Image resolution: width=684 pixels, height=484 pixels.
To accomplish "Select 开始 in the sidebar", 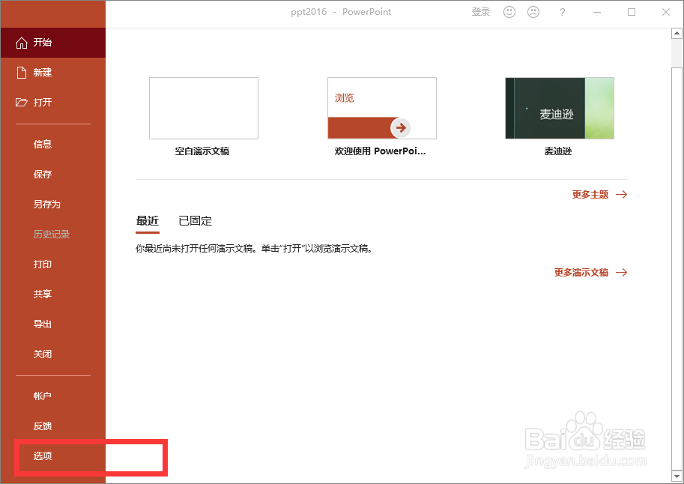I will (x=52, y=43).
